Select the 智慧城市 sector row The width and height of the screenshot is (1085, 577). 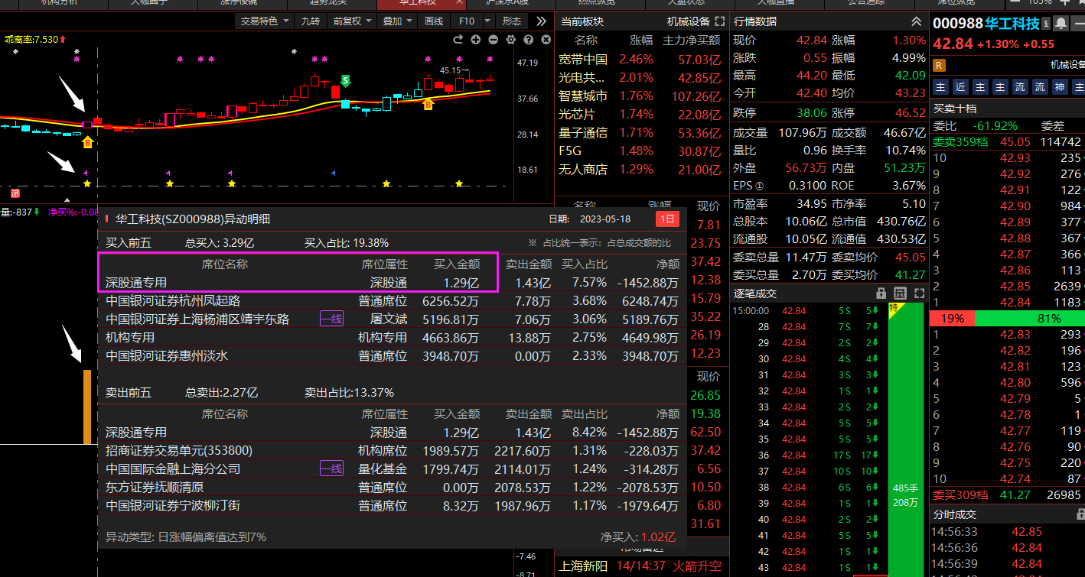coord(640,96)
